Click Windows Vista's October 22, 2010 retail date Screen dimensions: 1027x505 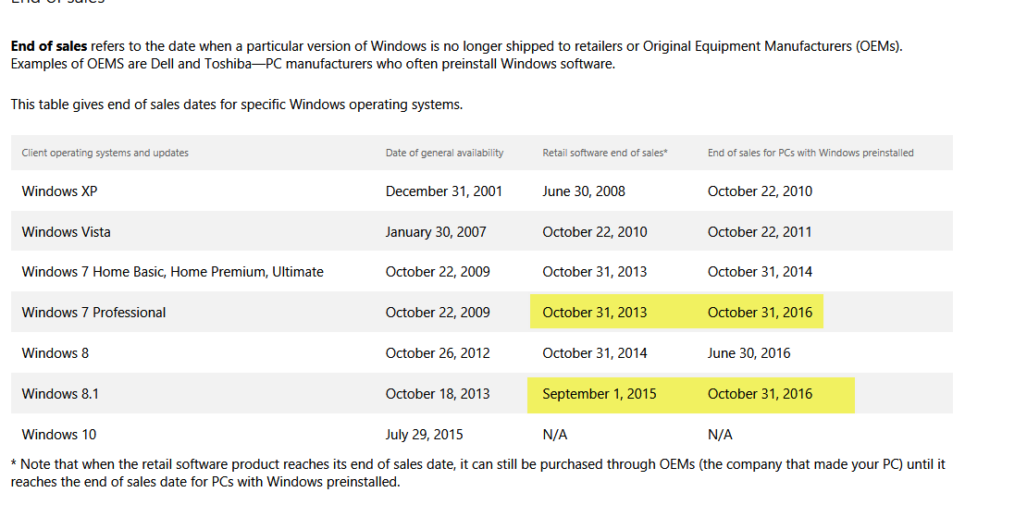pyautogui.click(x=595, y=232)
